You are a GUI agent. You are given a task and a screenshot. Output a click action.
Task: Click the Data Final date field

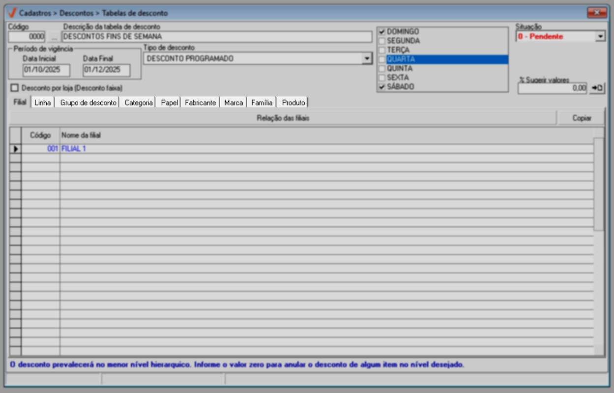coord(106,70)
